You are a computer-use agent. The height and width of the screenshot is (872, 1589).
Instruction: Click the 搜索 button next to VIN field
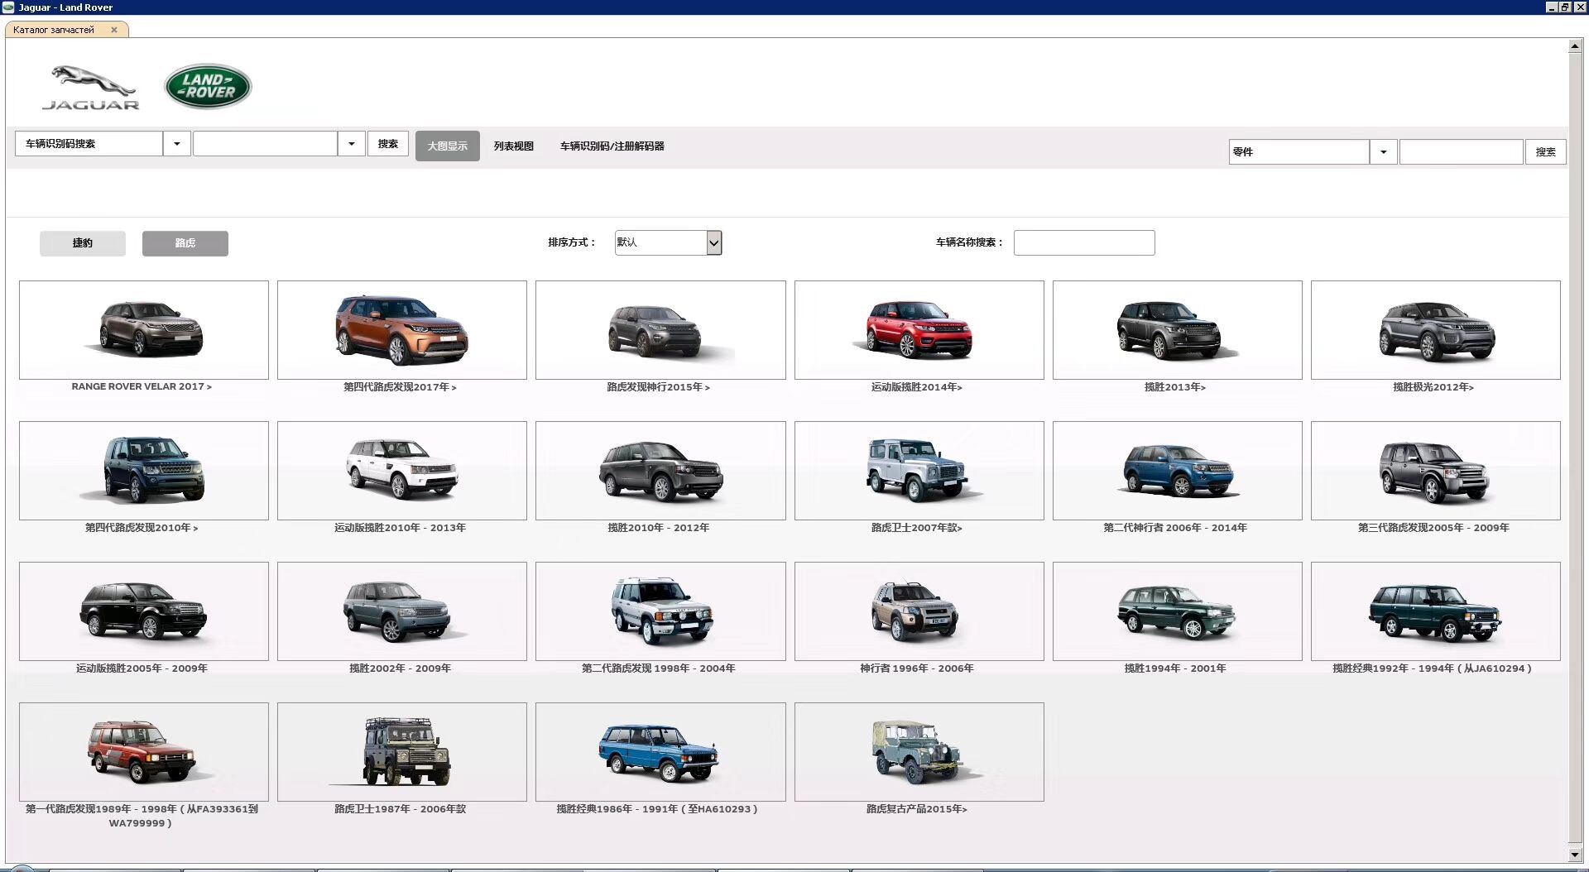[388, 144]
